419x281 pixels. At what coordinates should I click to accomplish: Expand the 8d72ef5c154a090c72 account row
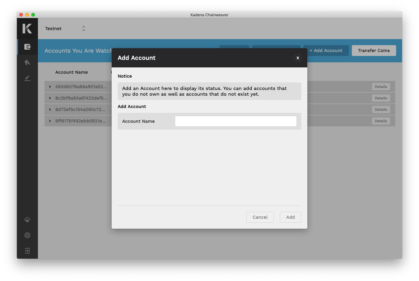(50, 110)
